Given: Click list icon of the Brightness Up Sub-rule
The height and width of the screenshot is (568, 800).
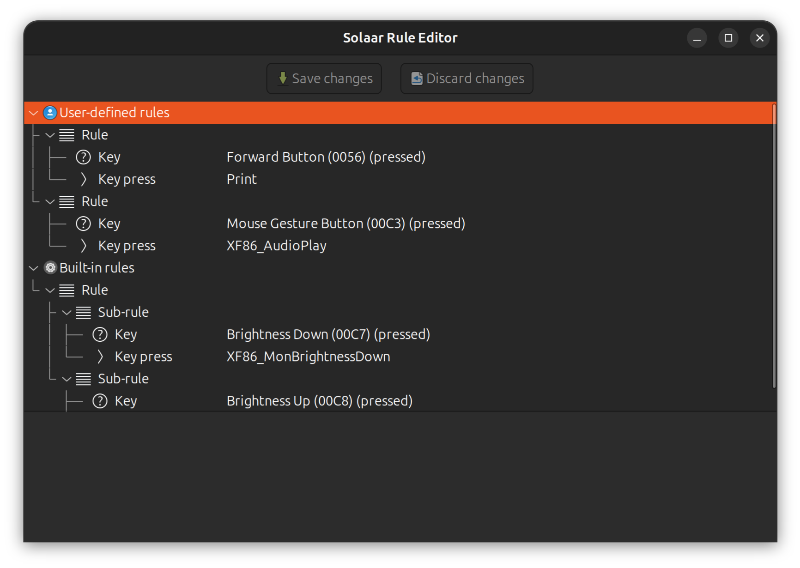Looking at the screenshot, I should click(x=83, y=379).
